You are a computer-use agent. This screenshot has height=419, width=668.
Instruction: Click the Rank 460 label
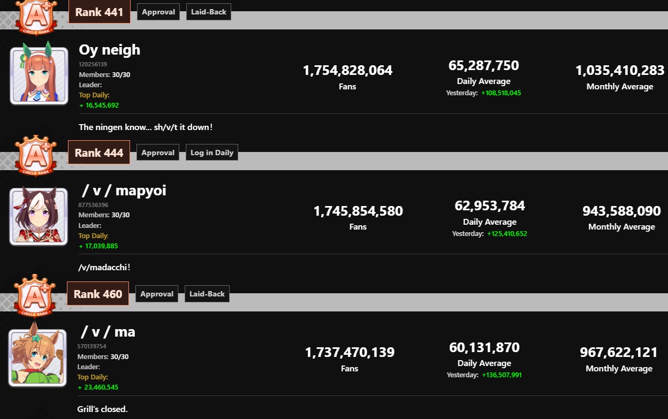tap(98, 294)
